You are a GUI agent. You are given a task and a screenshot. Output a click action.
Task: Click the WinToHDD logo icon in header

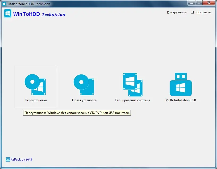(8, 13)
